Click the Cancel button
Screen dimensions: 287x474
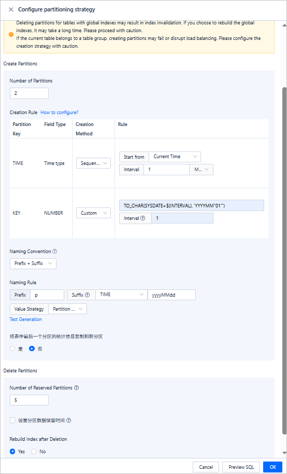tap(206, 467)
